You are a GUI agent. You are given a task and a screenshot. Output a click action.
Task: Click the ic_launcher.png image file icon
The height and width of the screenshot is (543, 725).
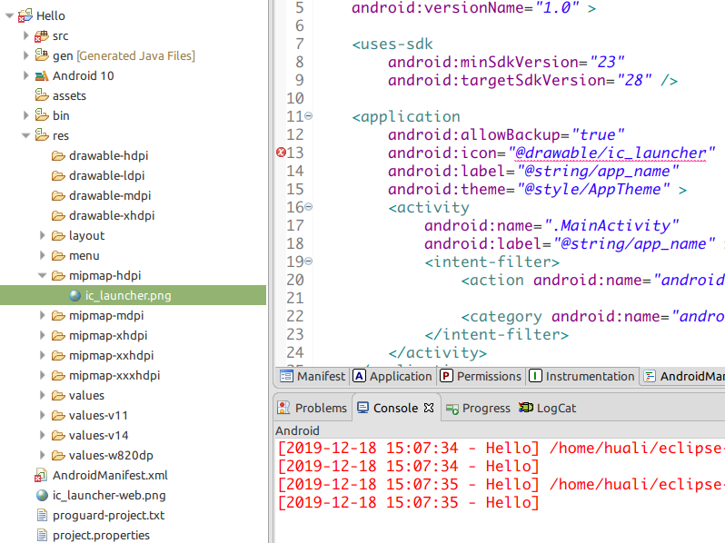(74, 295)
